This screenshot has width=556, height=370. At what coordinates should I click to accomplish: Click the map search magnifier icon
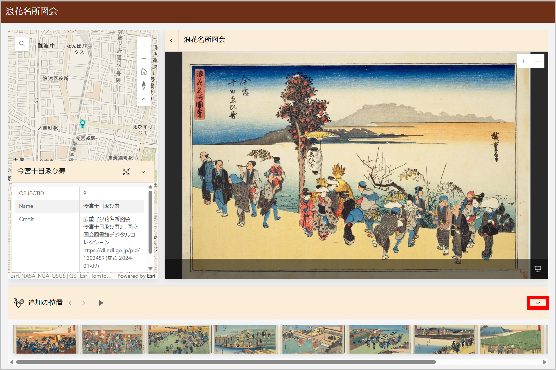coord(22,44)
